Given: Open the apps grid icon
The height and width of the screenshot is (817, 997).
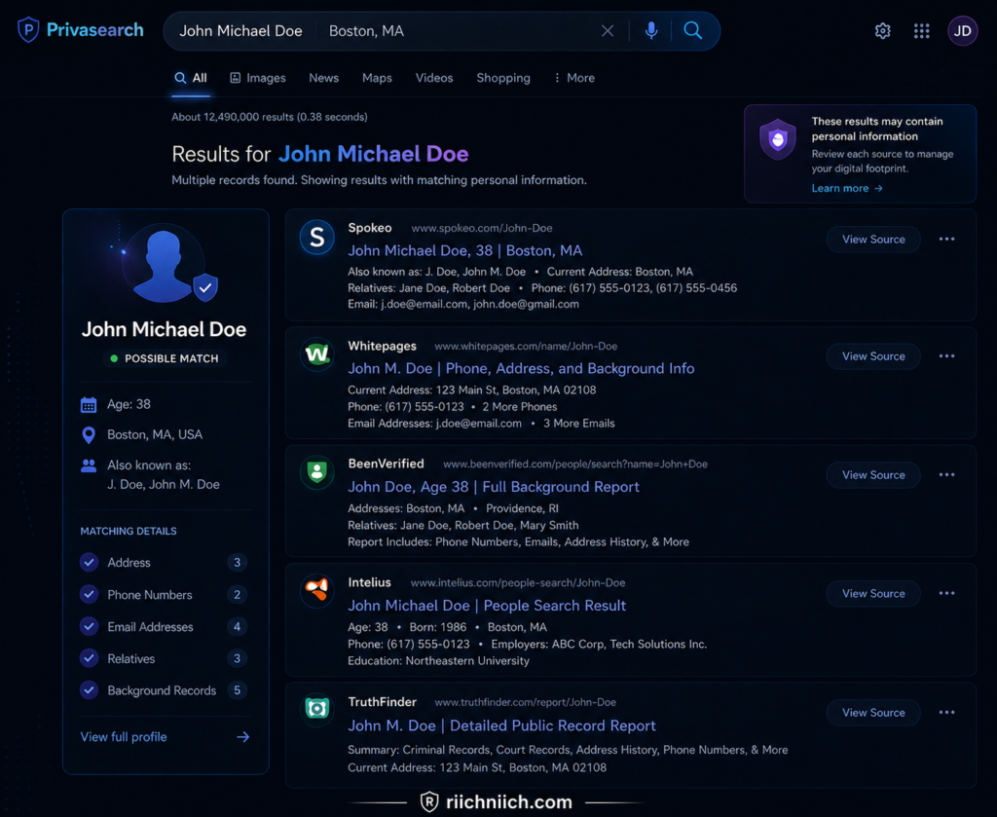Looking at the screenshot, I should (921, 31).
